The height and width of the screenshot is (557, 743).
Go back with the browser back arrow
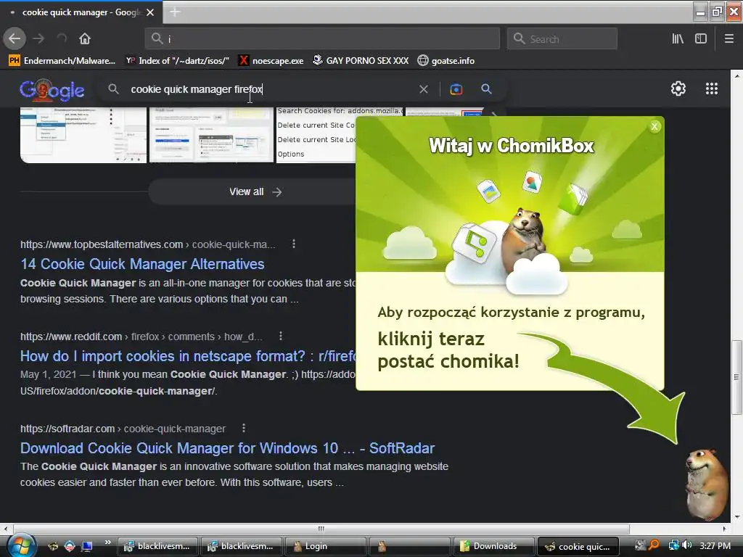[x=15, y=38]
